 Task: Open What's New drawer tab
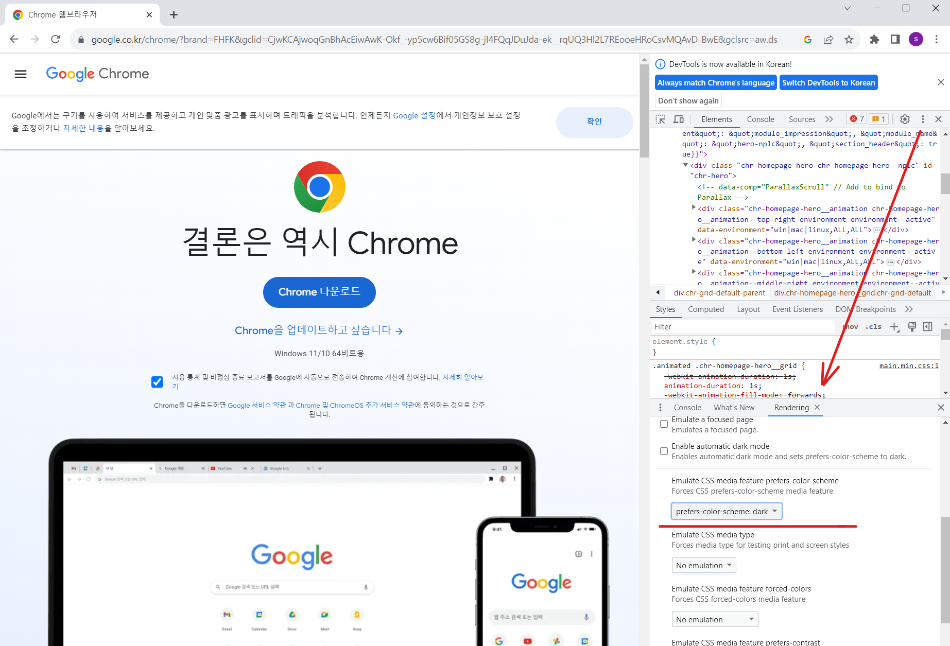pyautogui.click(x=734, y=408)
